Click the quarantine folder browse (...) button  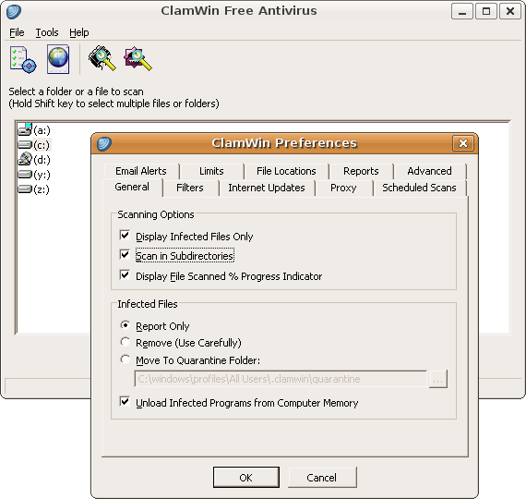click(438, 379)
